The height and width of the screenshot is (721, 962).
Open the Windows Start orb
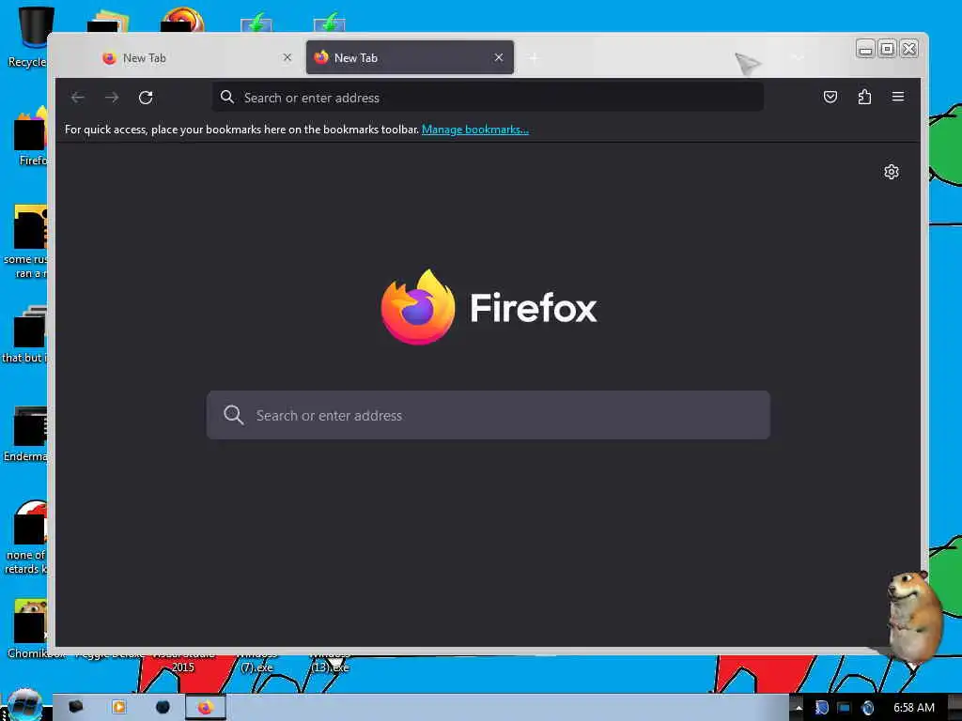[x=24, y=705]
